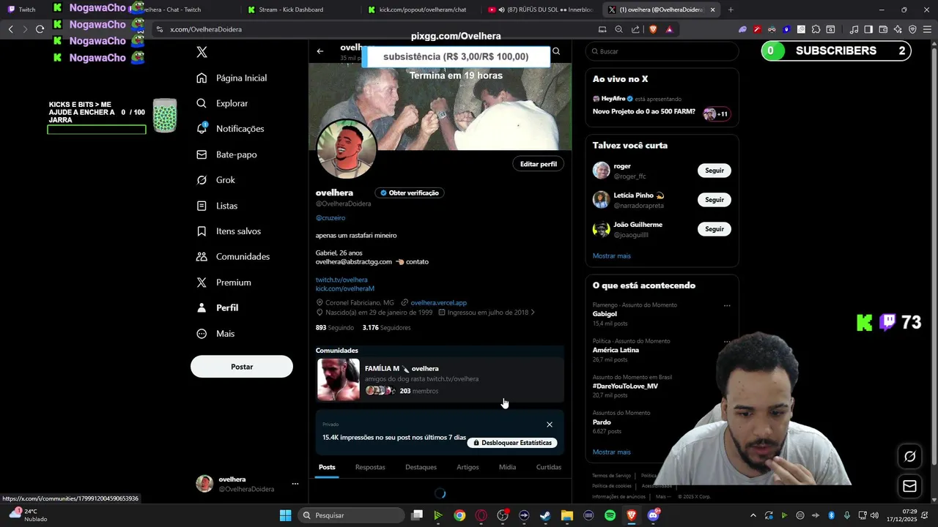View the 893 Seguindo list

[x=335, y=328]
